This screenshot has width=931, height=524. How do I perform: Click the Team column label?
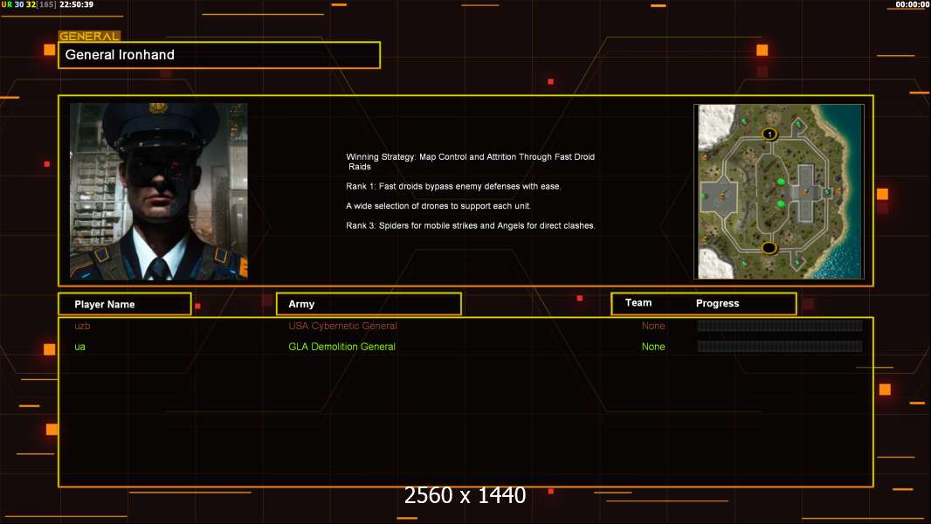[x=638, y=303]
